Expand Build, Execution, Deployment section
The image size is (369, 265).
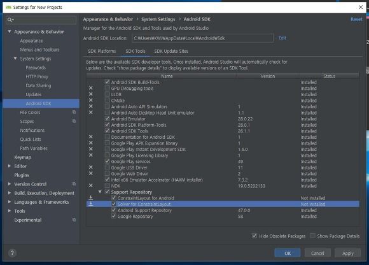(10, 192)
